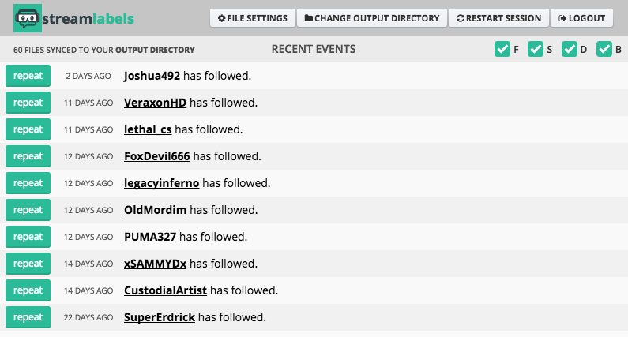This screenshot has height=337, width=628.
Task: Click the Change Output Directory button
Action: (x=372, y=18)
